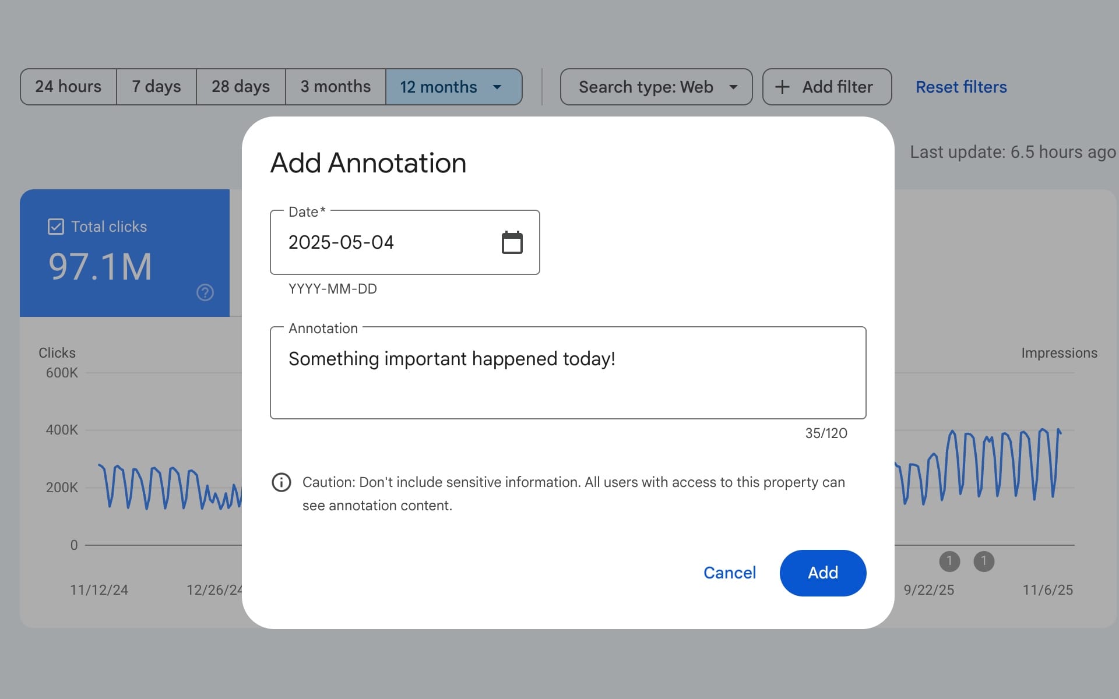Click the caution info icon in the dialog
The width and height of the screenshot is (1119, 699).
click(281, 483)
